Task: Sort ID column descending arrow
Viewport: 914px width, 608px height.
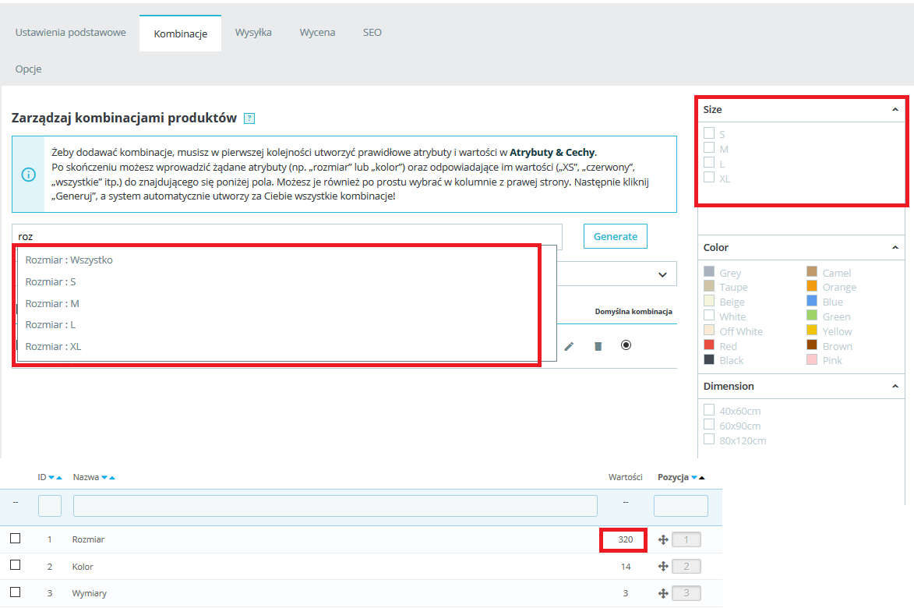Action: coord(51,477)
